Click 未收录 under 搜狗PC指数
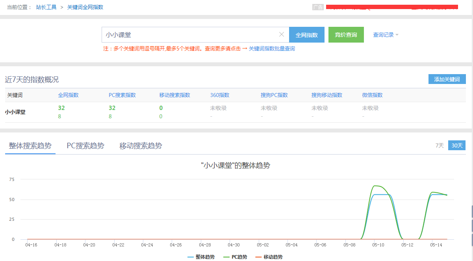Viewport: 473px width, 261px height. (269, 108)
